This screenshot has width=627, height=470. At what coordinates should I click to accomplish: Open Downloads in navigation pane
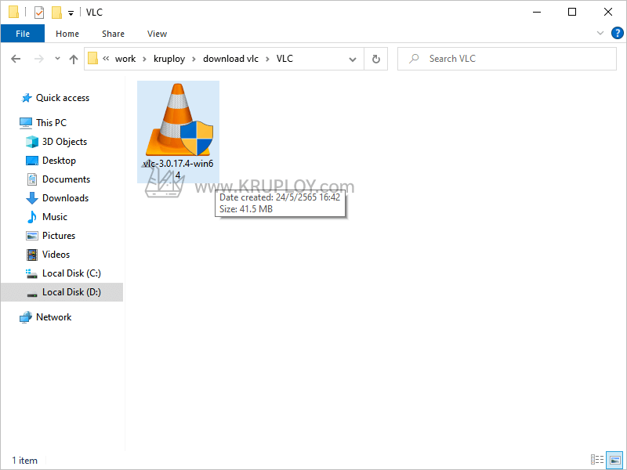tap(65, 198)
